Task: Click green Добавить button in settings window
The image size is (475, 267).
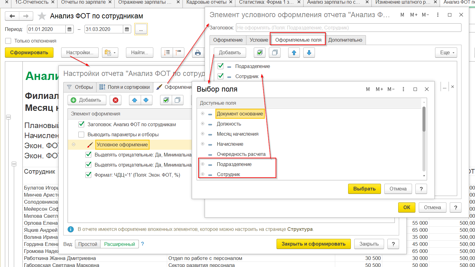Action: coord(87,100)
